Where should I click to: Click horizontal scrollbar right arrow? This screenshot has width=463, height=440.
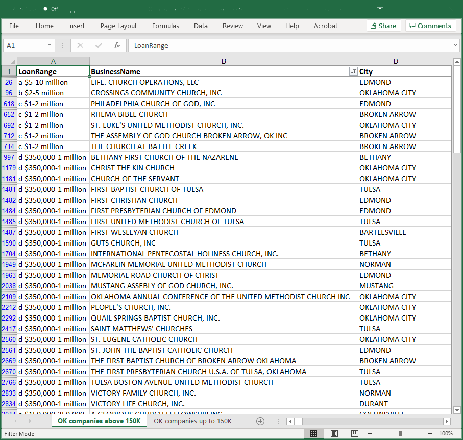point(447,421)
